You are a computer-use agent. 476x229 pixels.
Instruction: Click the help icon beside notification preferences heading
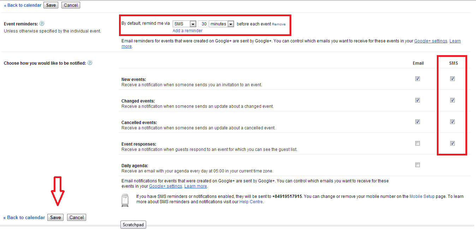pos(90,63)
